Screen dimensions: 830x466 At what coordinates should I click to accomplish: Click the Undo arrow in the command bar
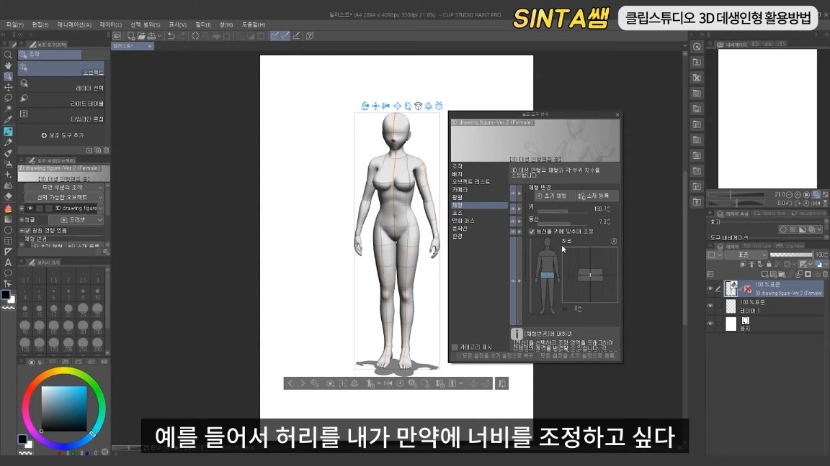[171, 36]
